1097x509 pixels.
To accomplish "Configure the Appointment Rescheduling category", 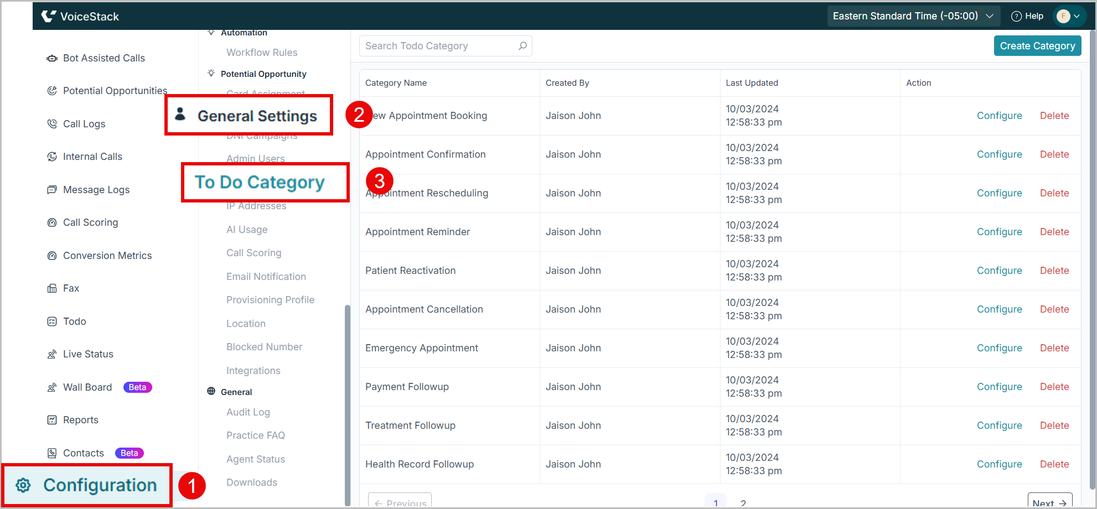I will pos(999,193).
